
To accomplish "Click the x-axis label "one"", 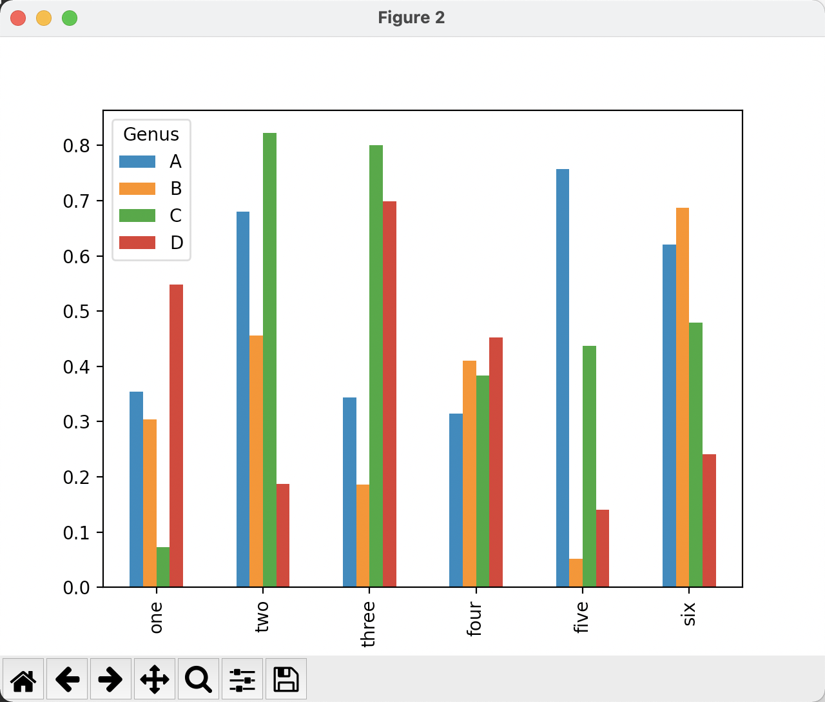I will 155,618.
